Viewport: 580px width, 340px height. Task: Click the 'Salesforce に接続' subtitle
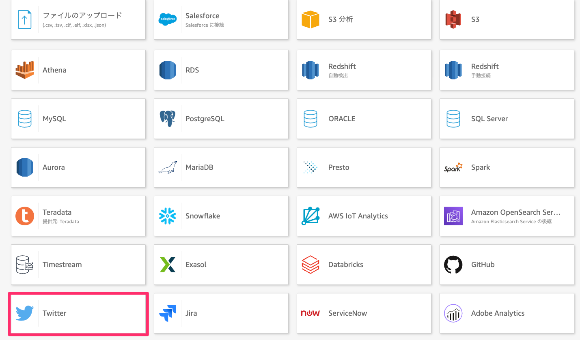pyautogui.click(x=205, y=25)
